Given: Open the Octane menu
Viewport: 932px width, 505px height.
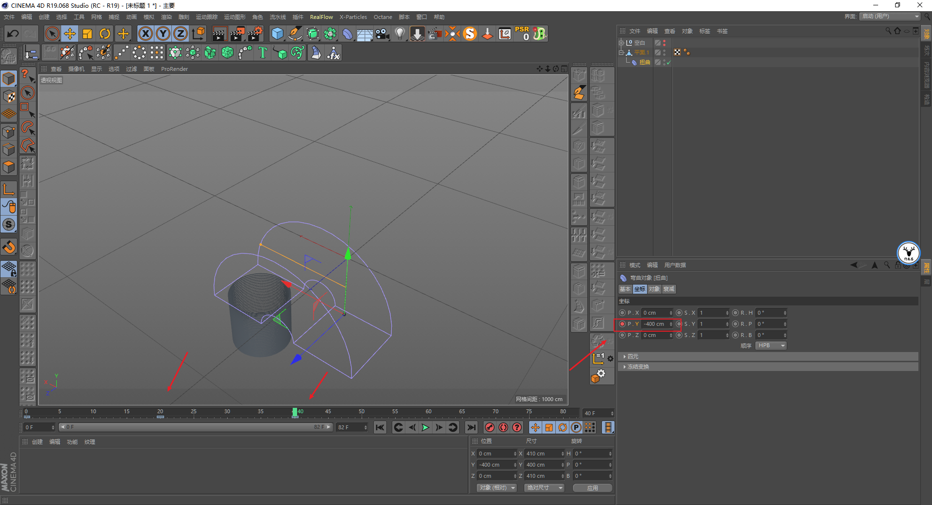Looking at the screenshot, I should click(x=383, y=17).
